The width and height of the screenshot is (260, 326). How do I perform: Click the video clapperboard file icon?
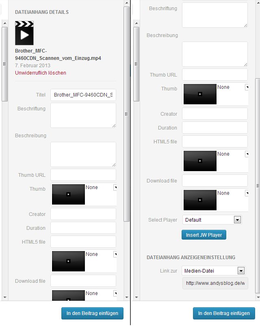(x=24, y=33)
